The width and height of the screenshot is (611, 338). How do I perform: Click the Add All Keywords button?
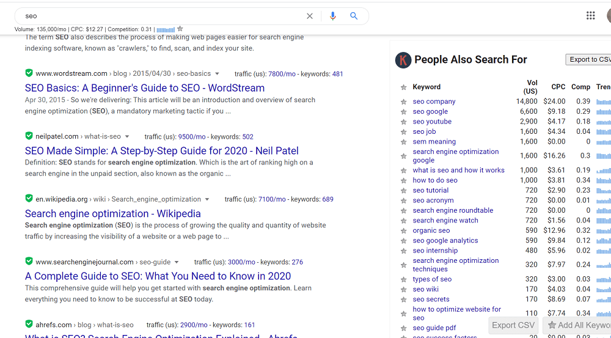tap(577, 325)
